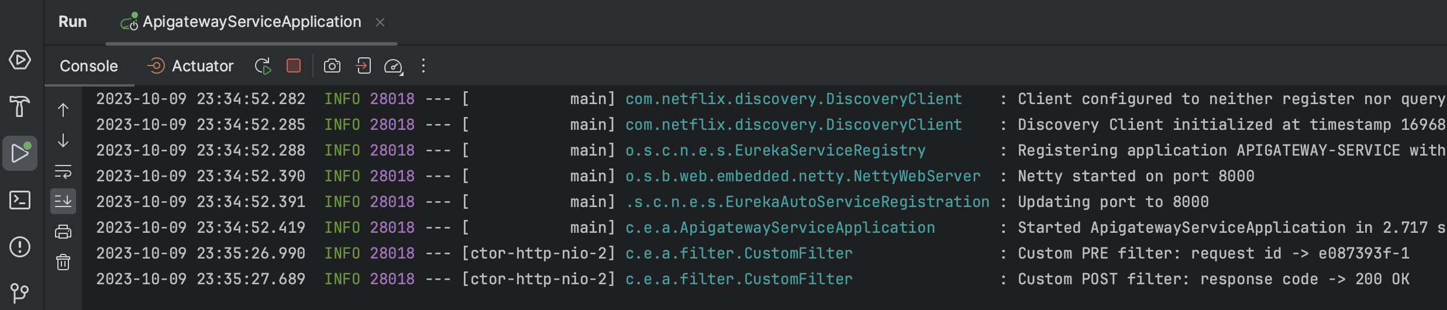Viewport: 1447px width, 310px height.
Task: Click the DiscoveryClient logger at 23:34:52.285
Action: click(794, 125)
